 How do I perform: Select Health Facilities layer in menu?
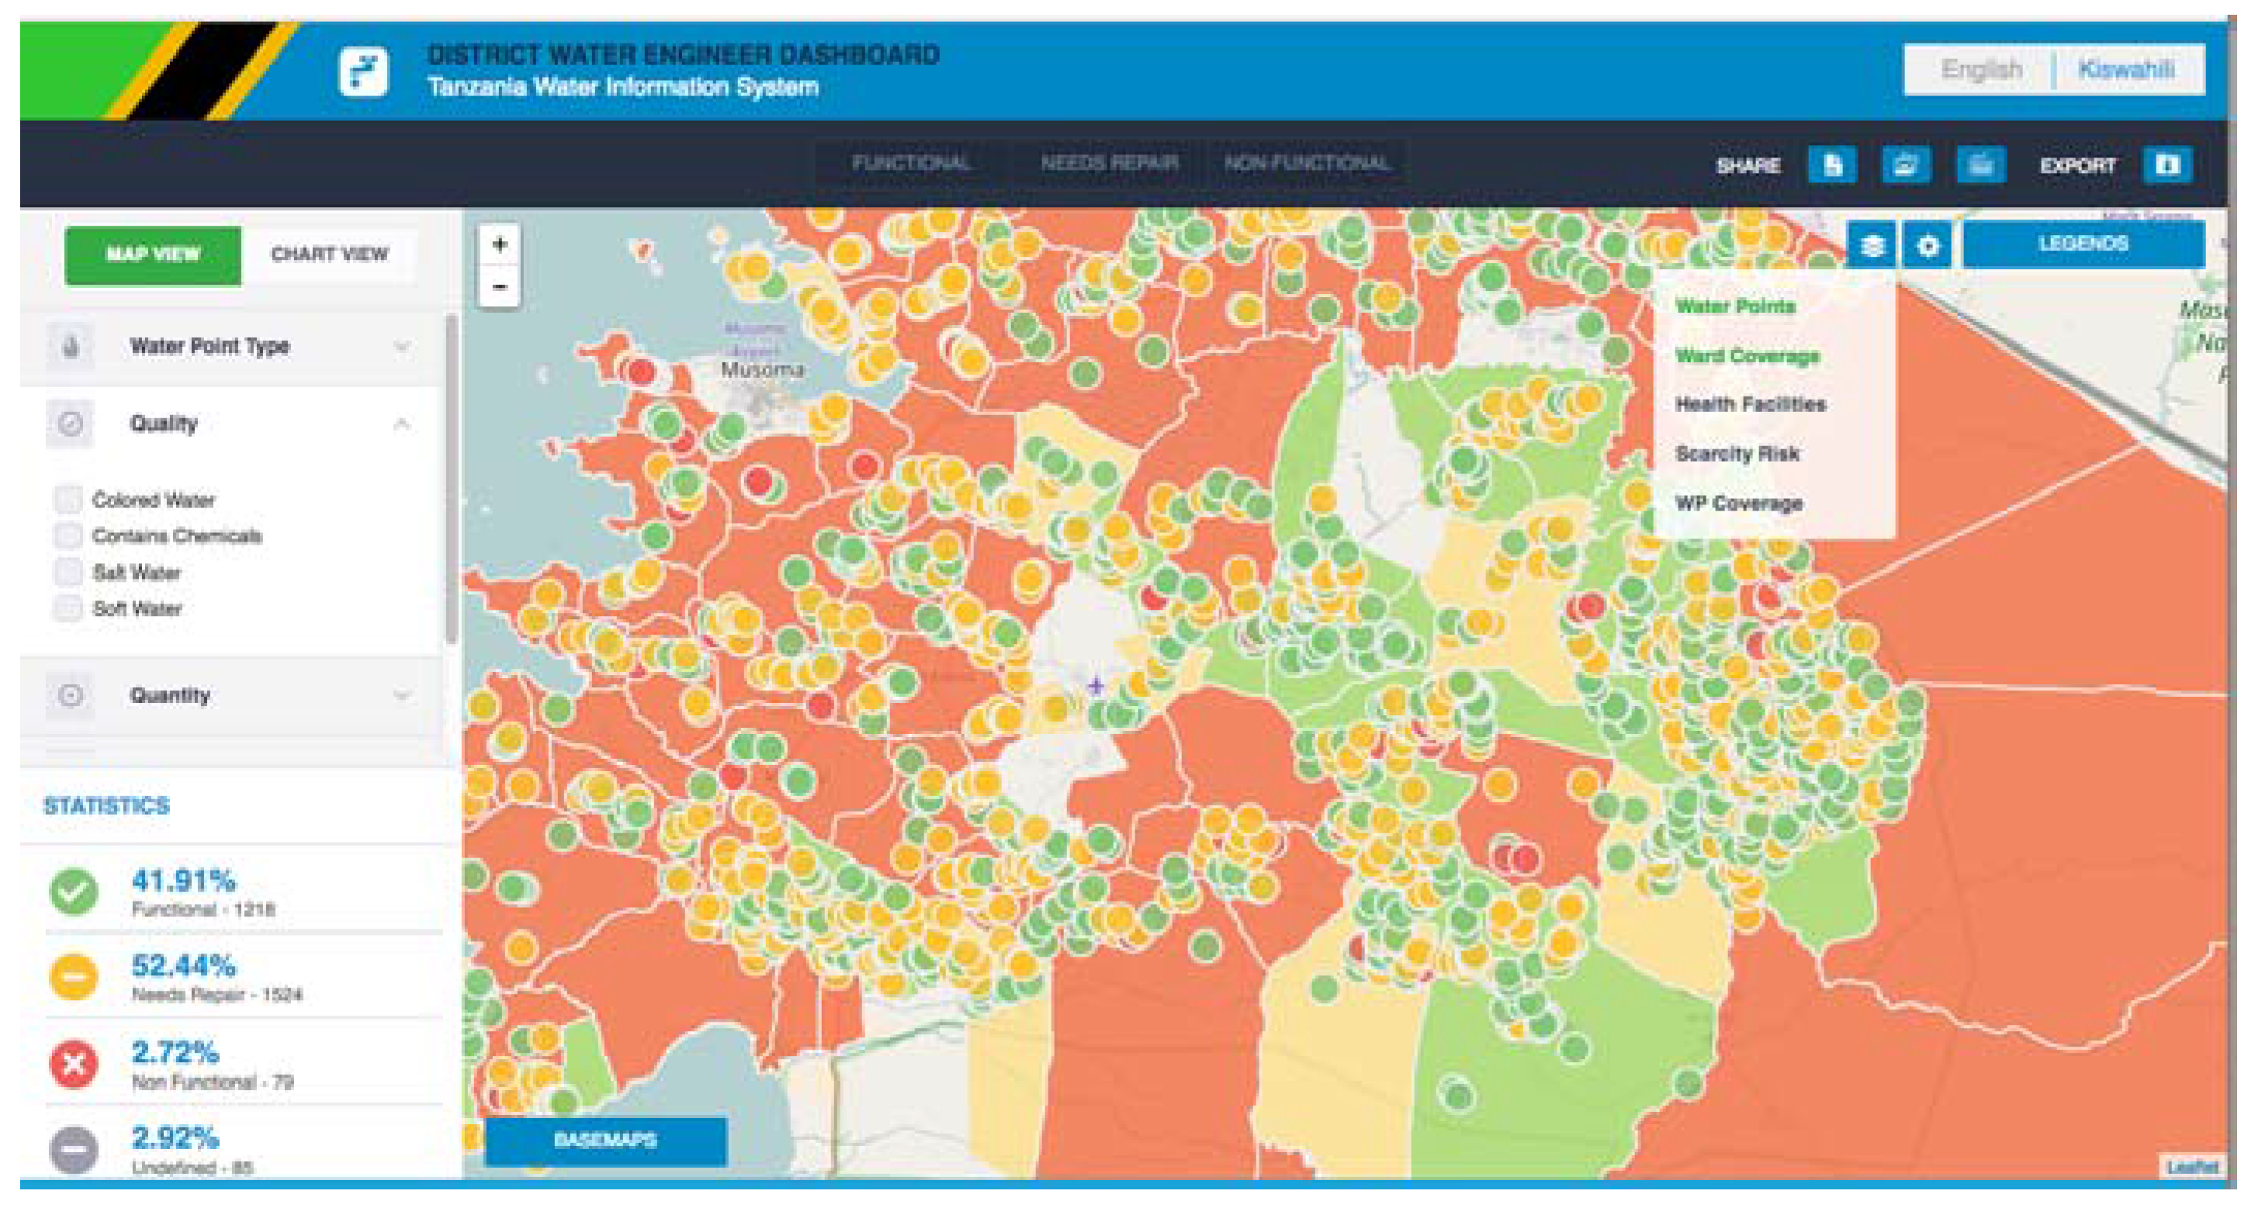click(1749, 404)
